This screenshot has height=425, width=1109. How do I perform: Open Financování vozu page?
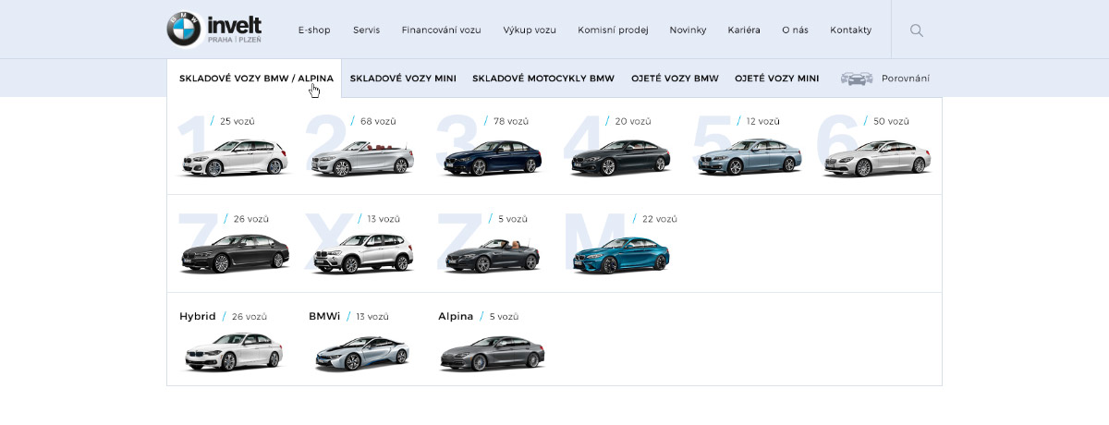[x=442, y=30]
